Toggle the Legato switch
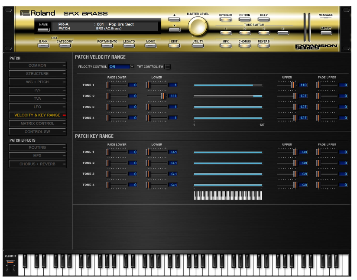The image size is (357, 280). click(129, 46)
